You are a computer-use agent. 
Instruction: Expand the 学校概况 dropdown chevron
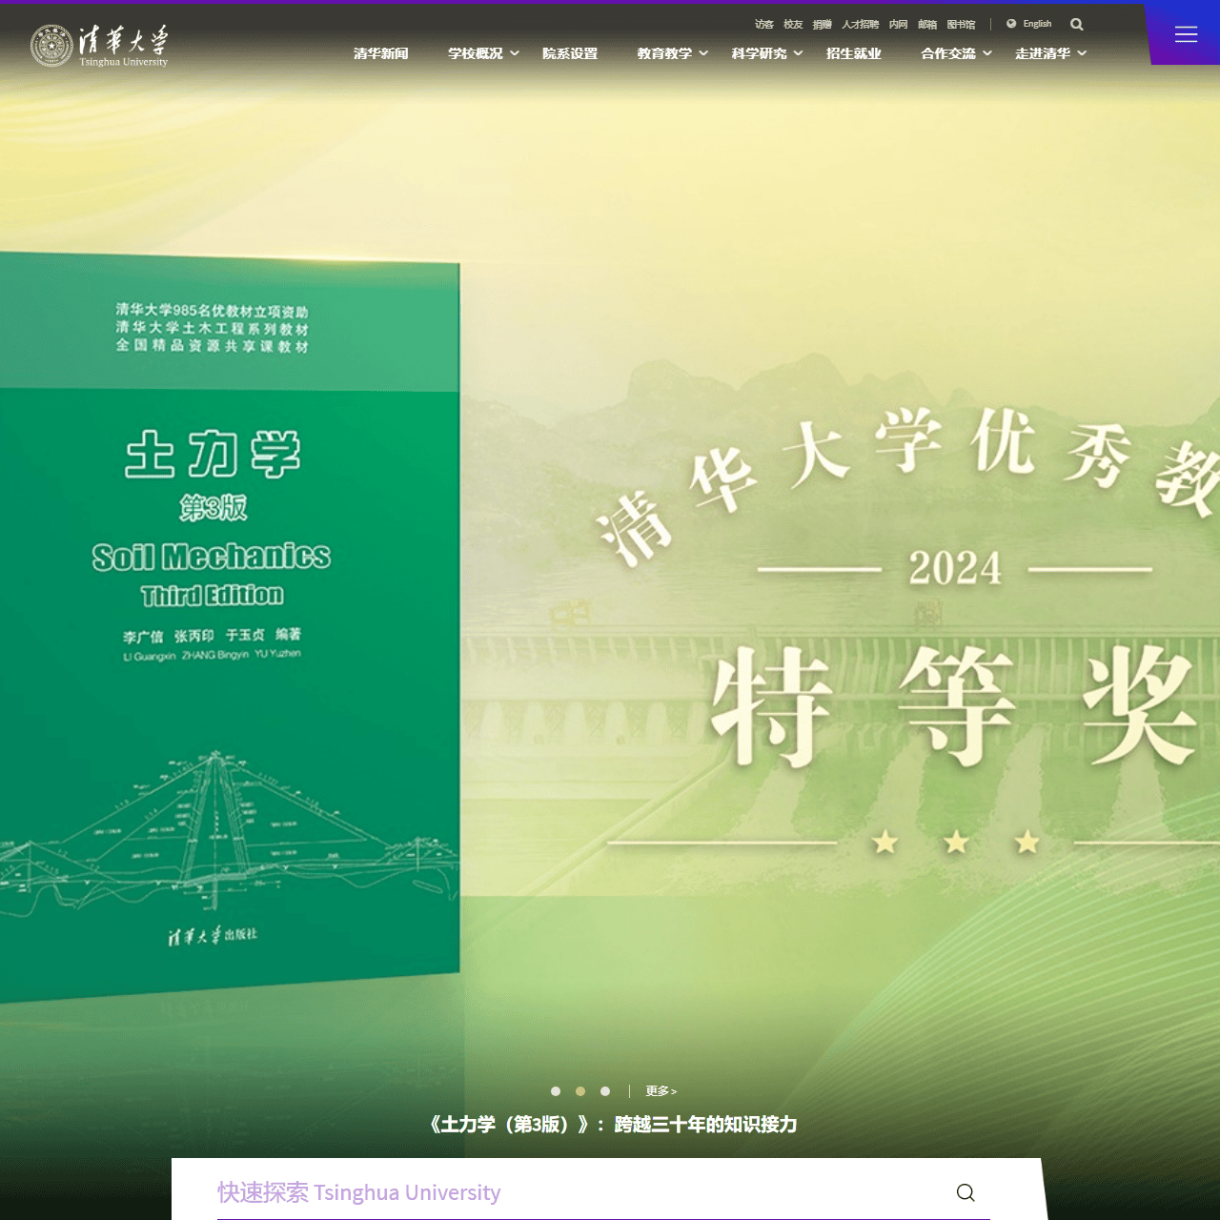(515, 53)
